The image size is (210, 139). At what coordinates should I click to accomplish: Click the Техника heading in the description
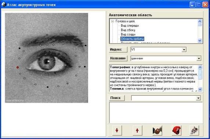[117, 88]
